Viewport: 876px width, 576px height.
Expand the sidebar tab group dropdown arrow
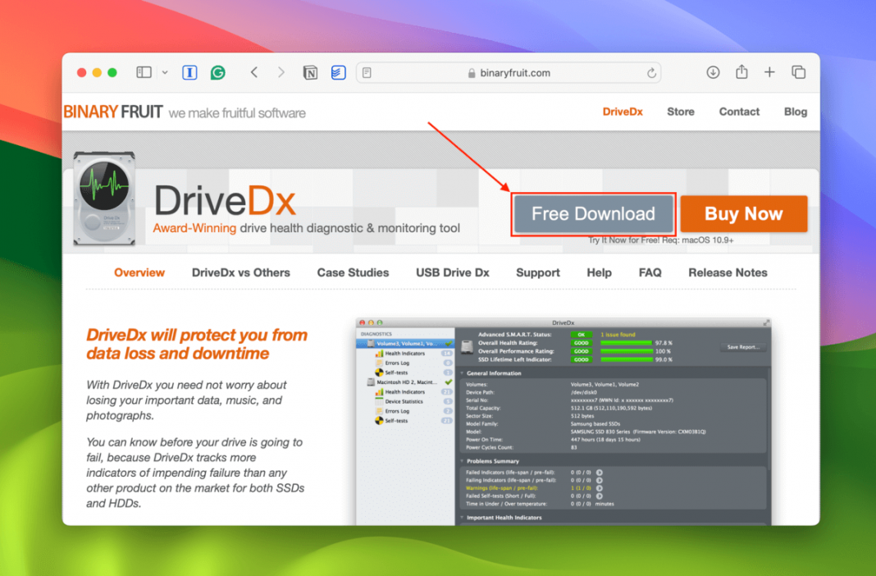[165, 72]
